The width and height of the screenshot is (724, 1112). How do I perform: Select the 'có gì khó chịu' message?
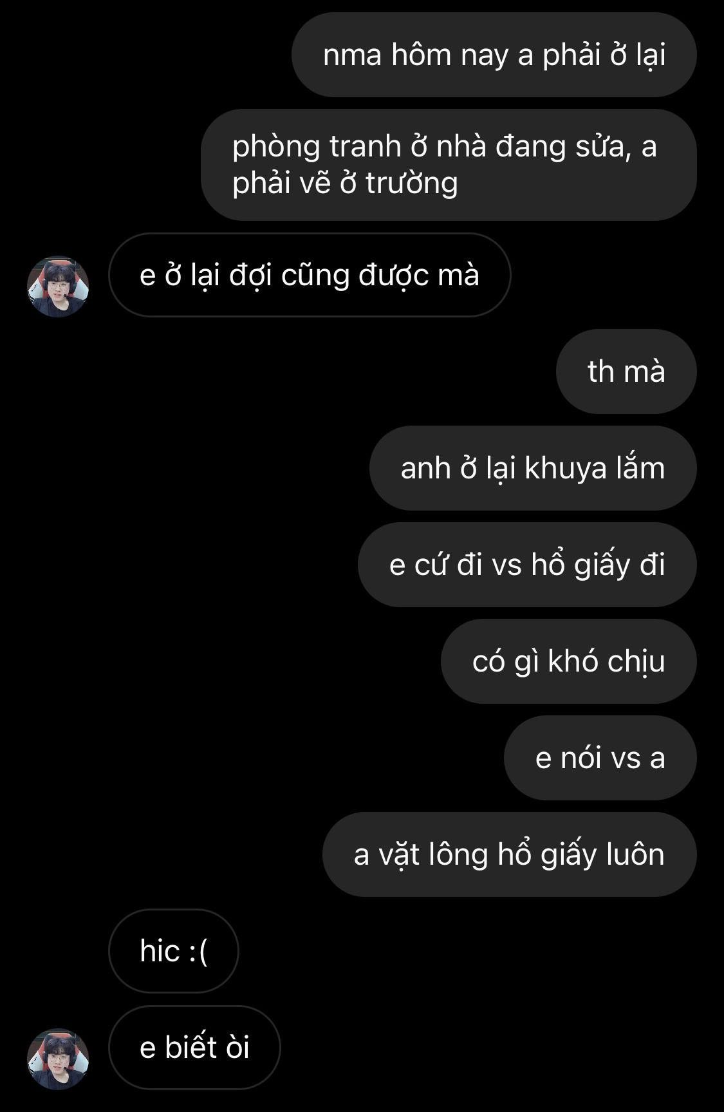[569, 661]
